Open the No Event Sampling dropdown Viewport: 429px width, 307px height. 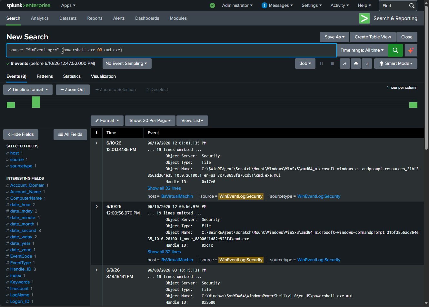pos(127,64)
